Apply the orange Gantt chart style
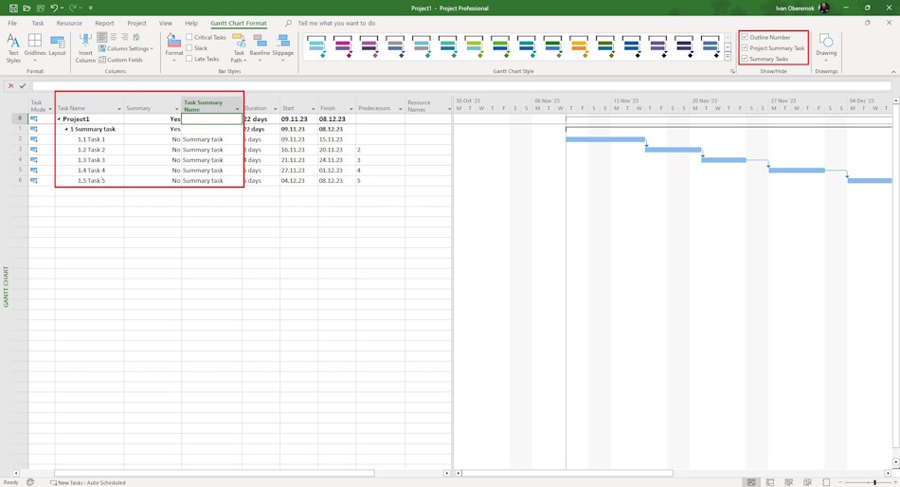The image size is (900, 487). pyautogui.click(x=579, y=45)
